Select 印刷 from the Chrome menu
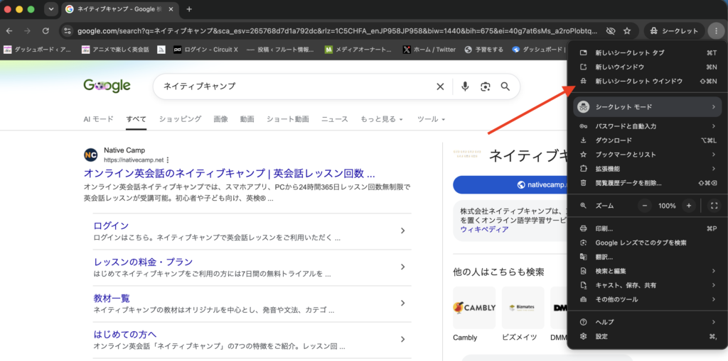The width and height of the screenshot is (728, 361). tap(648, 228)
